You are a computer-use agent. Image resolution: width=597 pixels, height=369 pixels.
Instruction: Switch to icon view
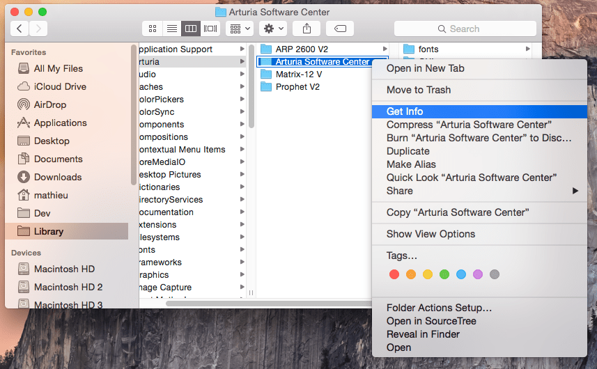coord(153,29)
